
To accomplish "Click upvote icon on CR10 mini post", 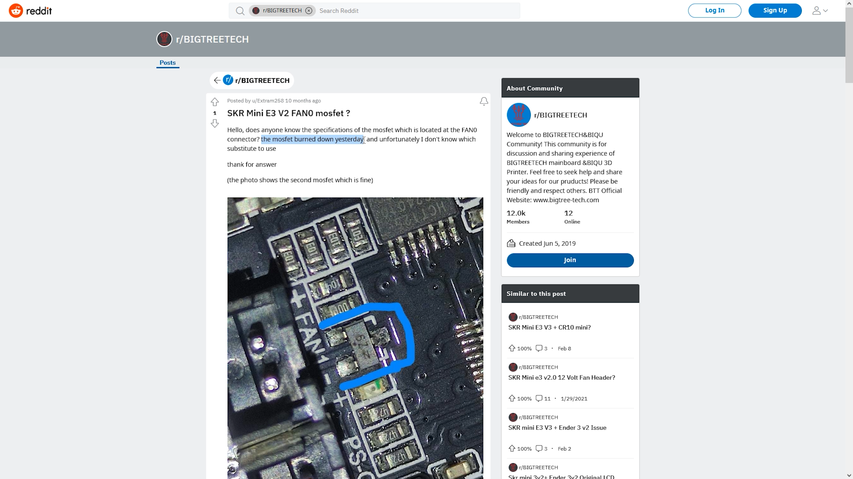I will coord(512,348).
